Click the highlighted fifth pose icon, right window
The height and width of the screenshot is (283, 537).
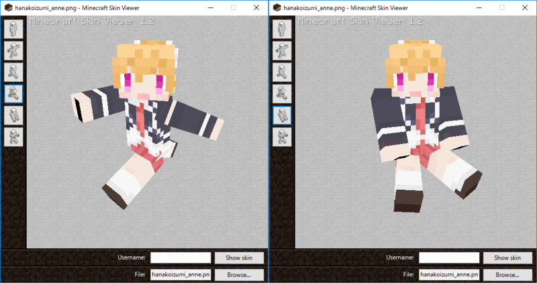[x=282, y=115]
